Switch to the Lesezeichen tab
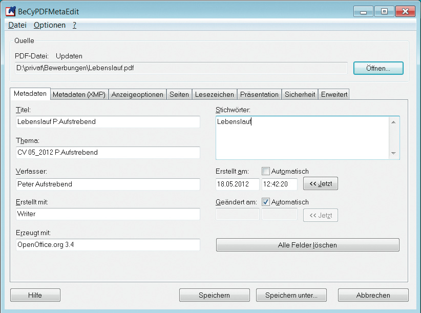This screenshot has width=421, height=313. [x=214, y=94]
